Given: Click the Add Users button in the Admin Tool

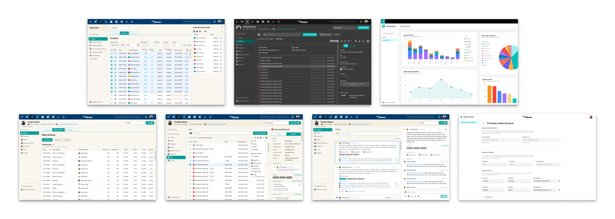Looking at the screenshot, I should coord(487,197).
